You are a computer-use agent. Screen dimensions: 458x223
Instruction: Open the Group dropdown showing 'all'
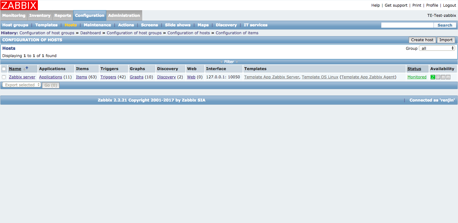point(437,48)
